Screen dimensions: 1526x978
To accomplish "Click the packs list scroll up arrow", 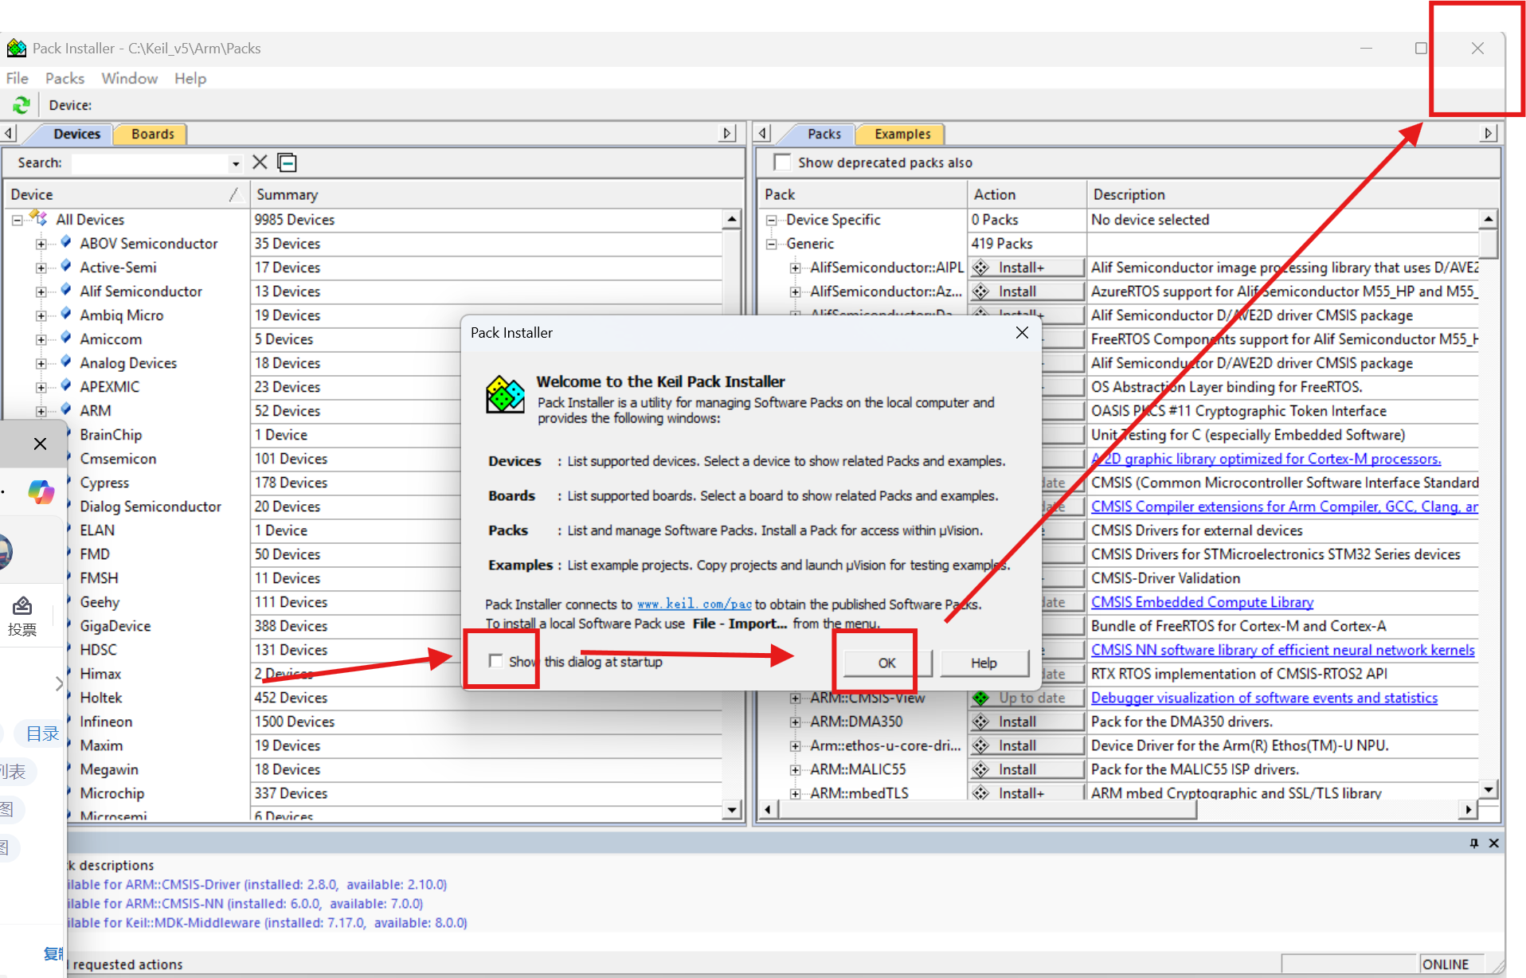I will coord(1488,218).
